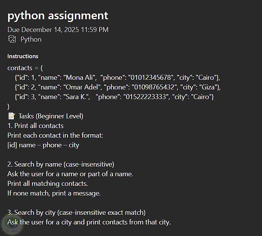The image size is (262, 236).
Task: Click the "python assignment" title
Action: pos(58,15)
